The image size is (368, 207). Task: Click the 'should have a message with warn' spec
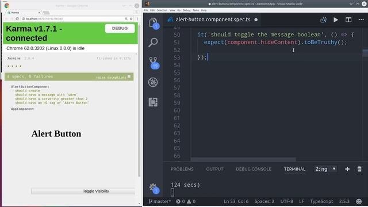(46, 95)
